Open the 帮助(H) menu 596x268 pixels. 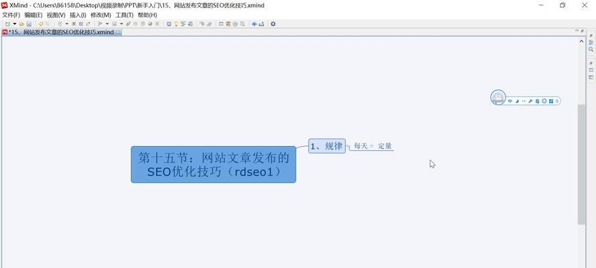click(x=147, y=15)
